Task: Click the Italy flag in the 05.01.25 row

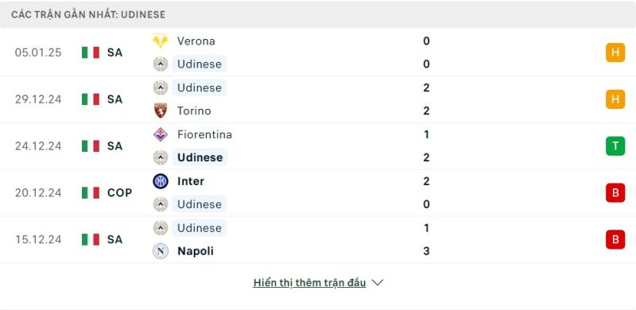Action: point(91,52)
